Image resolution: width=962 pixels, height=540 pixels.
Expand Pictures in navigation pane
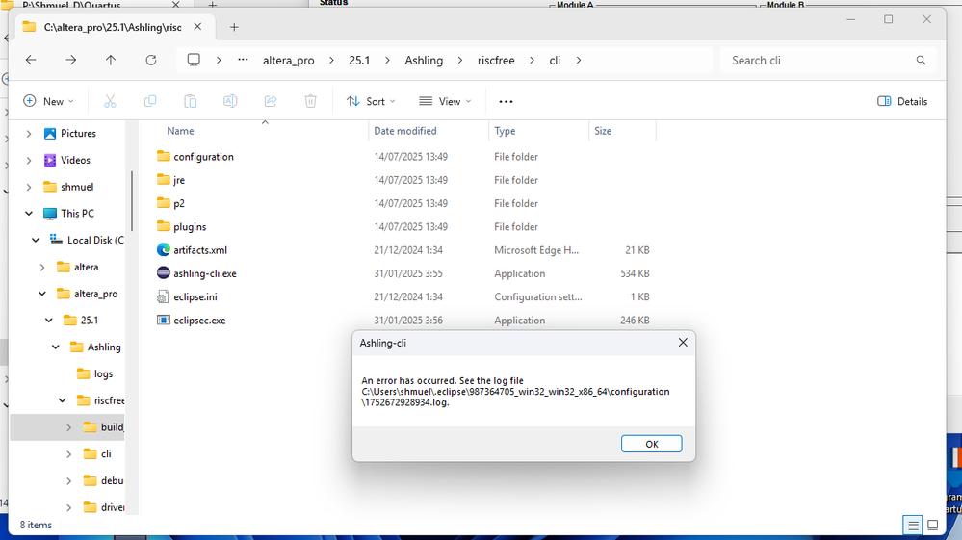(x=29, y=134)
